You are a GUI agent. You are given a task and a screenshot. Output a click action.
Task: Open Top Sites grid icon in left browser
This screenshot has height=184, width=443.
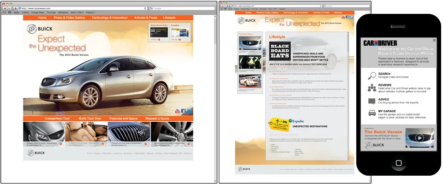10,12
